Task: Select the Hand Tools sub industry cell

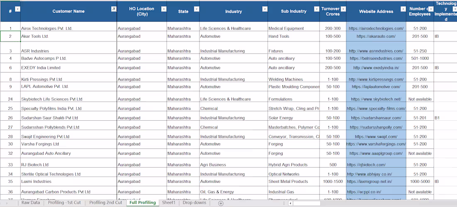Action: 293,37
